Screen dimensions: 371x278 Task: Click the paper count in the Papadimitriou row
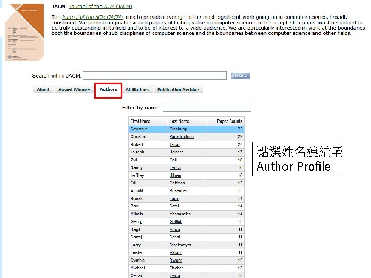click(240, 136)
